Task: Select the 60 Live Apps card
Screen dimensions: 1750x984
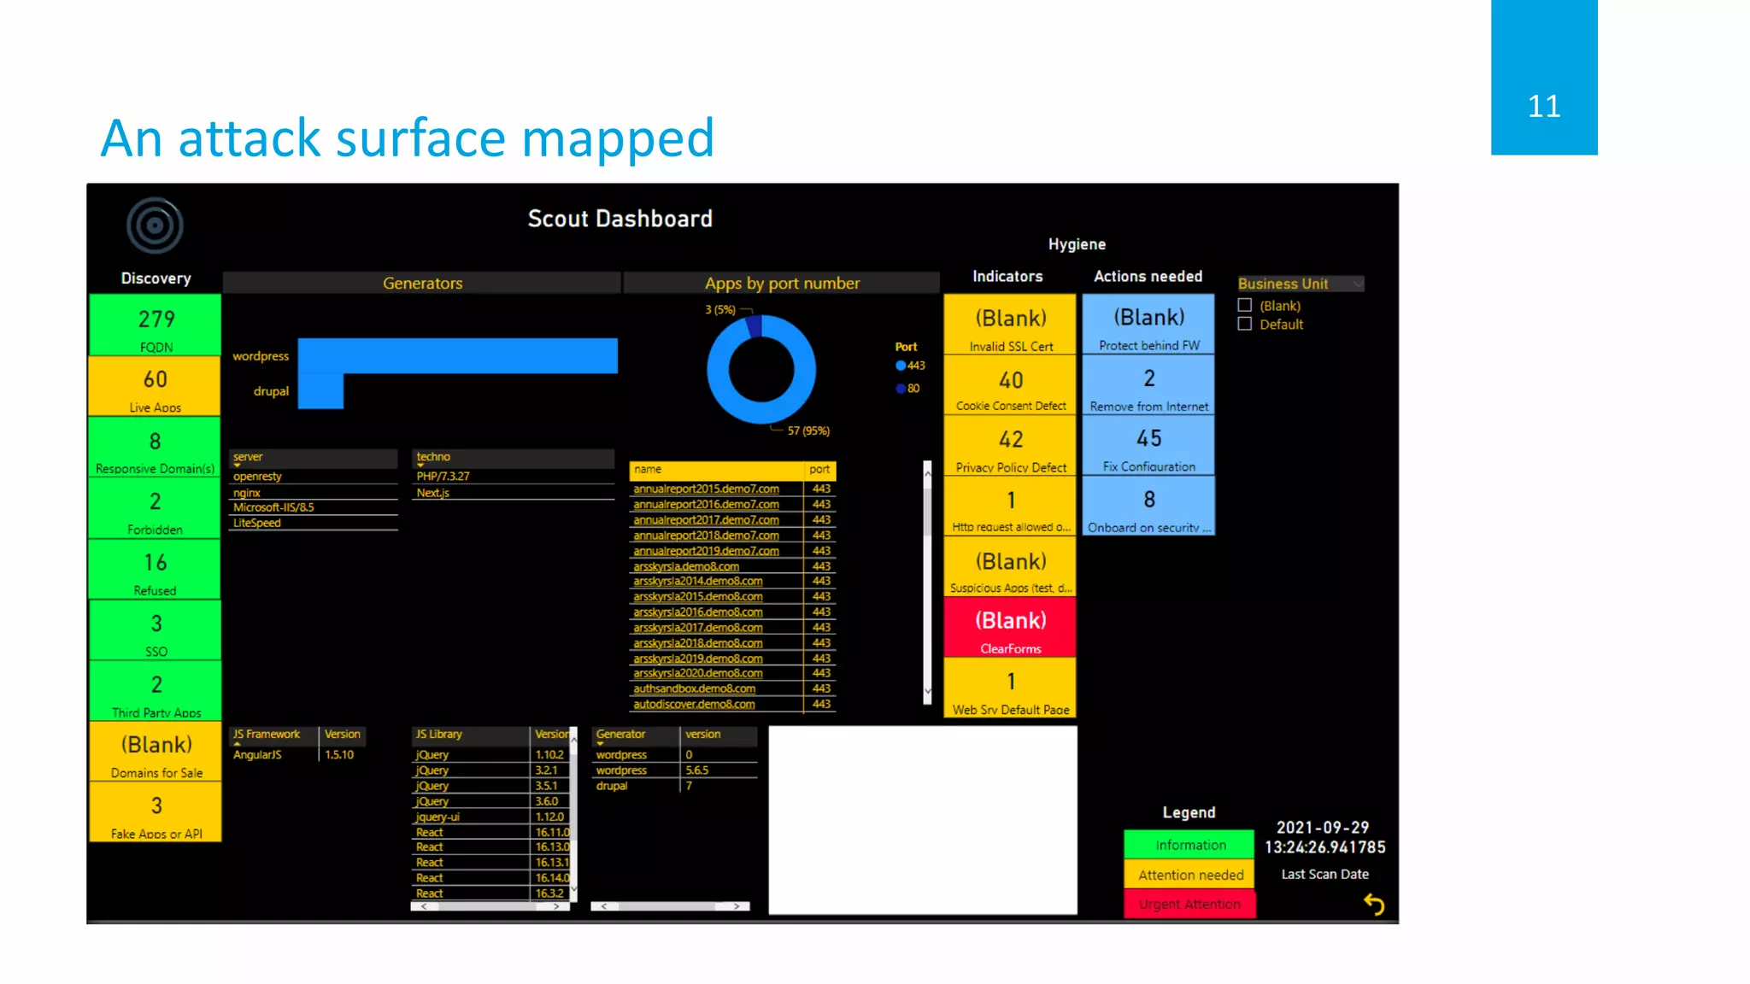Action: point(156,386)
